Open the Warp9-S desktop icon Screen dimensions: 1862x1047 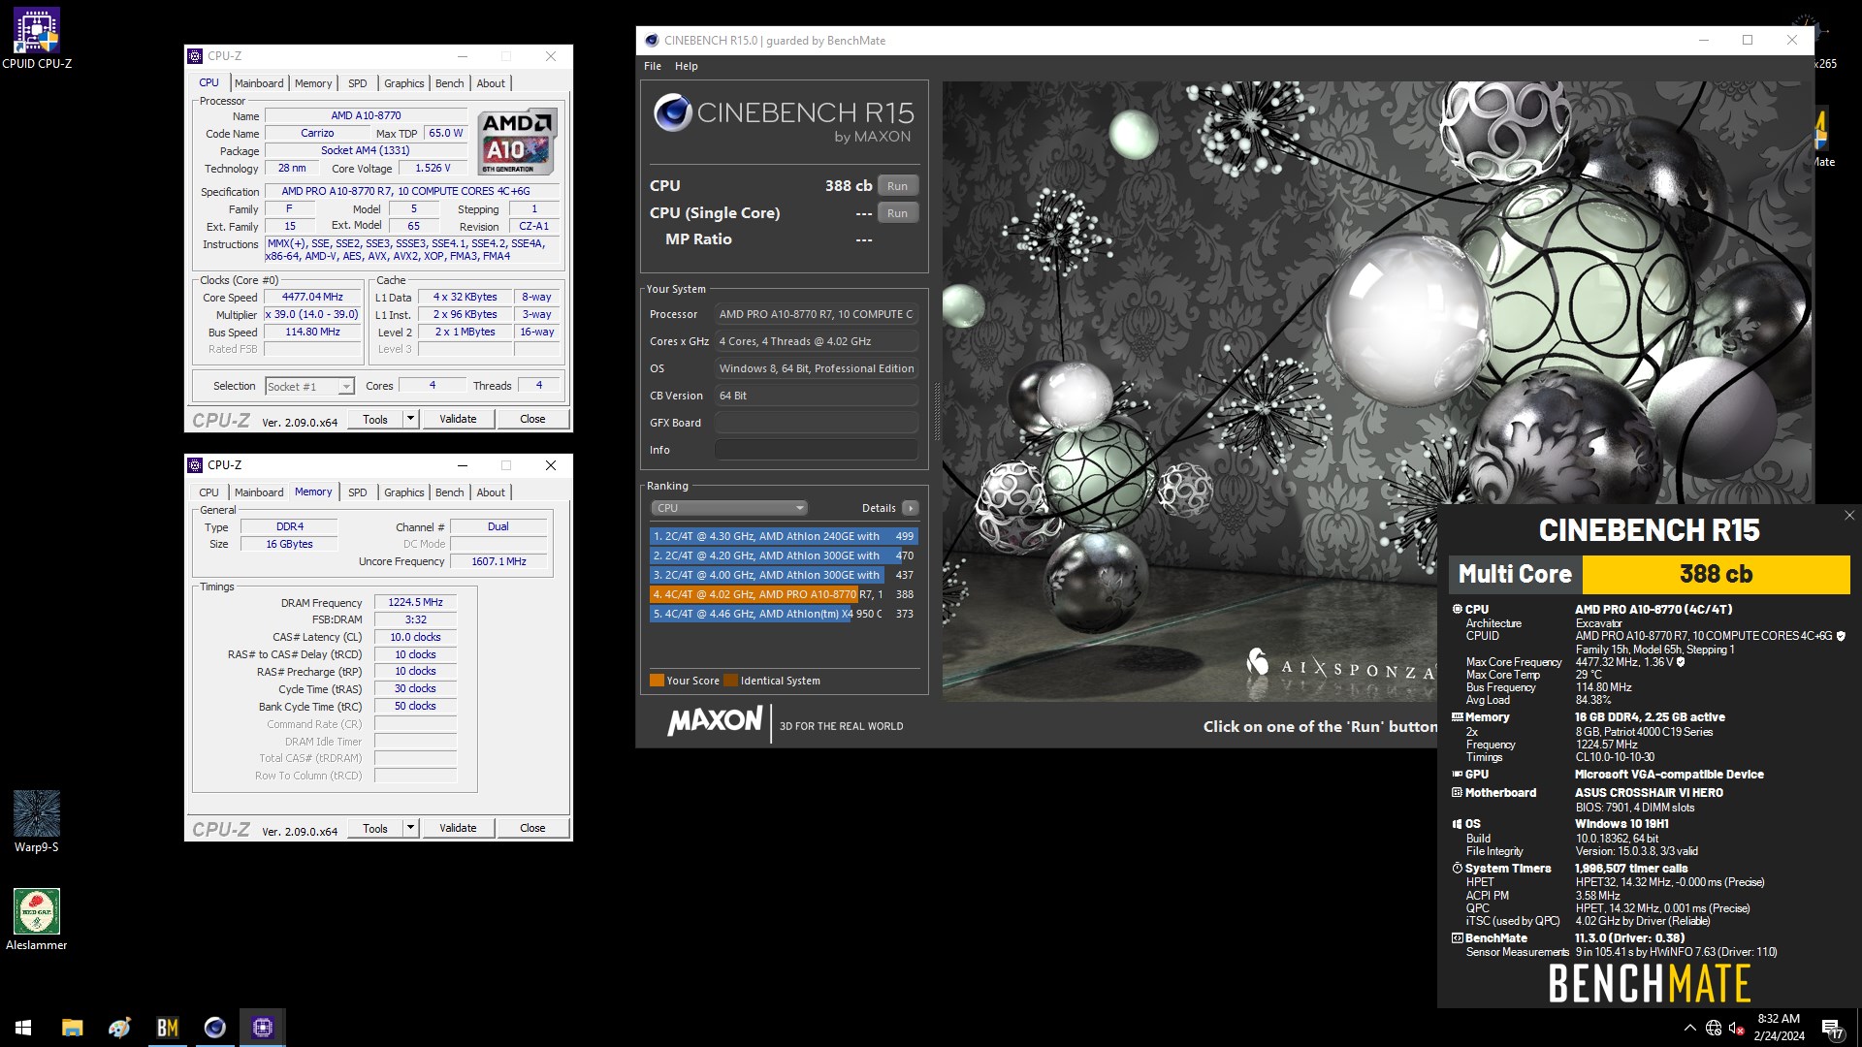tap(37, 821)
